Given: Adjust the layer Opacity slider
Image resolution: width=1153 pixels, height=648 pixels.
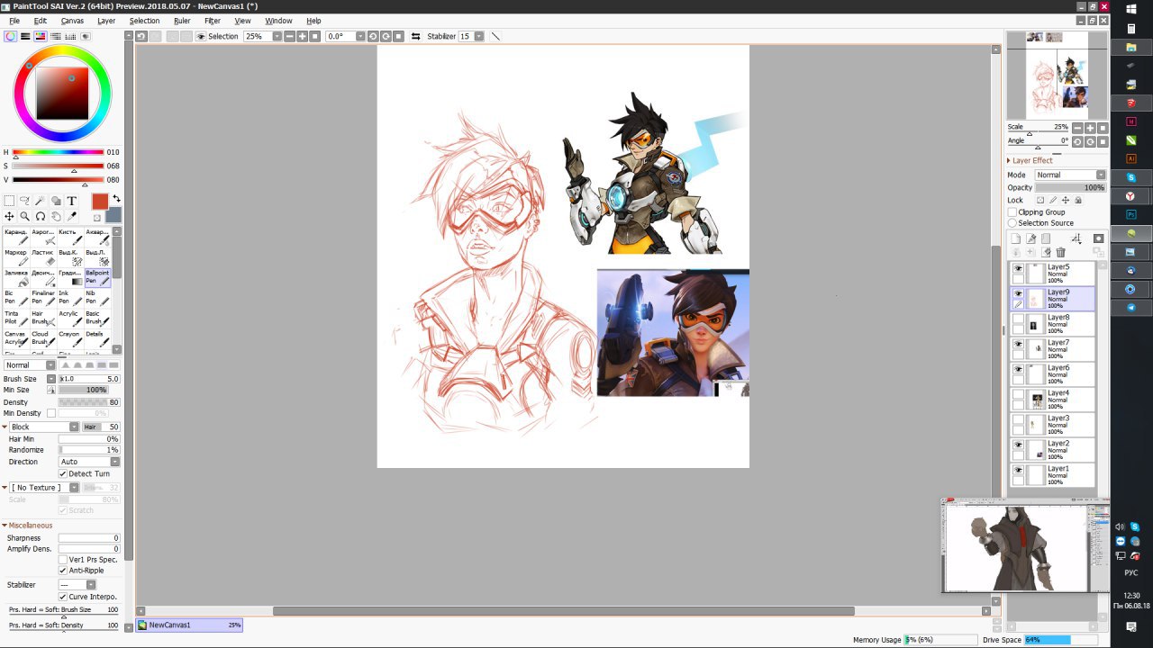Looking at the screenshot, I should tap(1070, 187).
